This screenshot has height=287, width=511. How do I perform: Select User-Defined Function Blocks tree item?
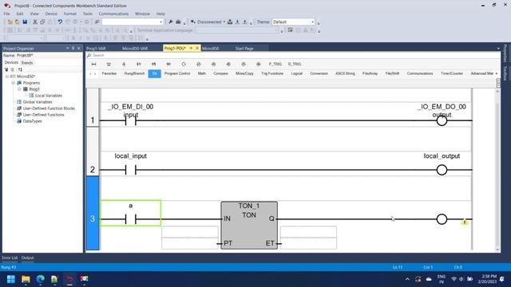coord(49,108)
